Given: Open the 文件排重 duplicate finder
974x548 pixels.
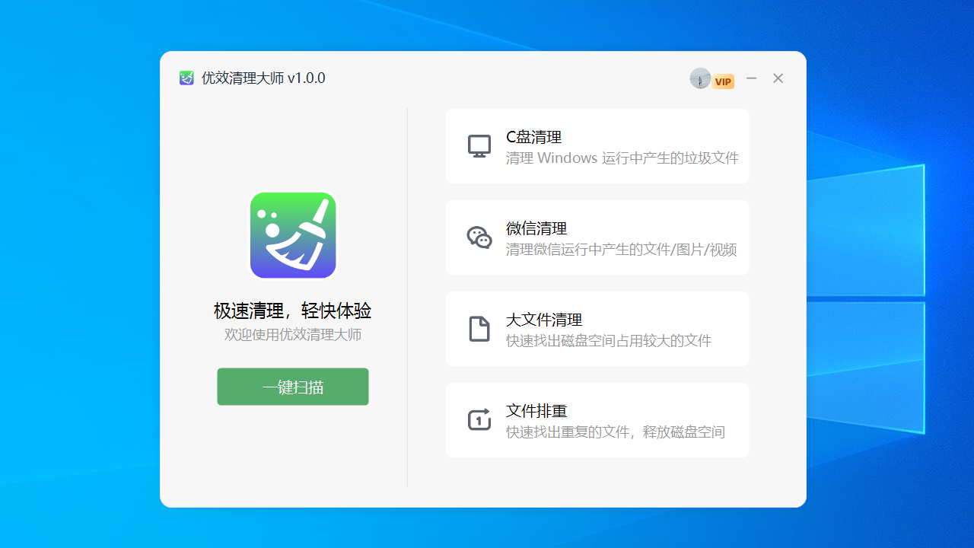Looking at the screenshot, I should 597,420.
